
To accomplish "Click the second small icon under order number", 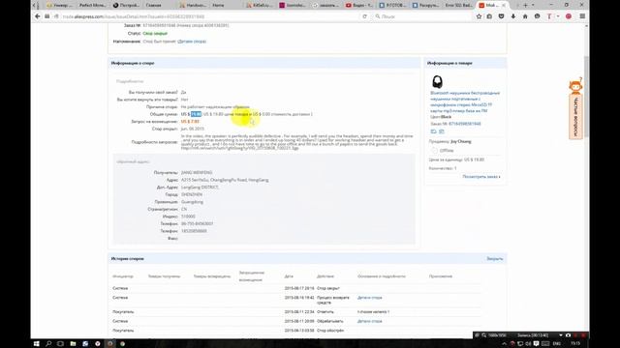I will coord(442,131).
